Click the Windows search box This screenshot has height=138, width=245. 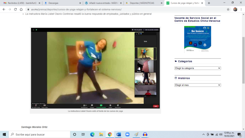tap(40, 134)
